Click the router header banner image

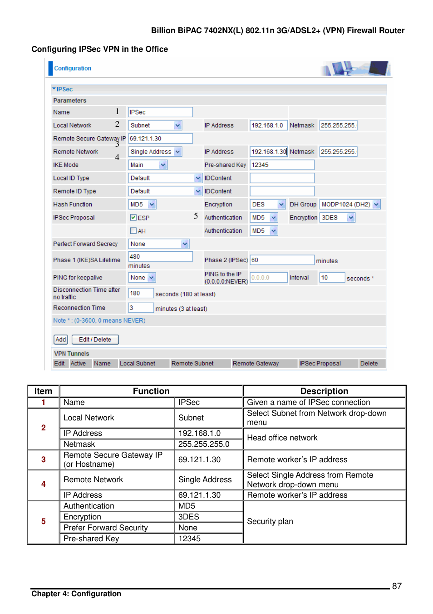point(355,68)
